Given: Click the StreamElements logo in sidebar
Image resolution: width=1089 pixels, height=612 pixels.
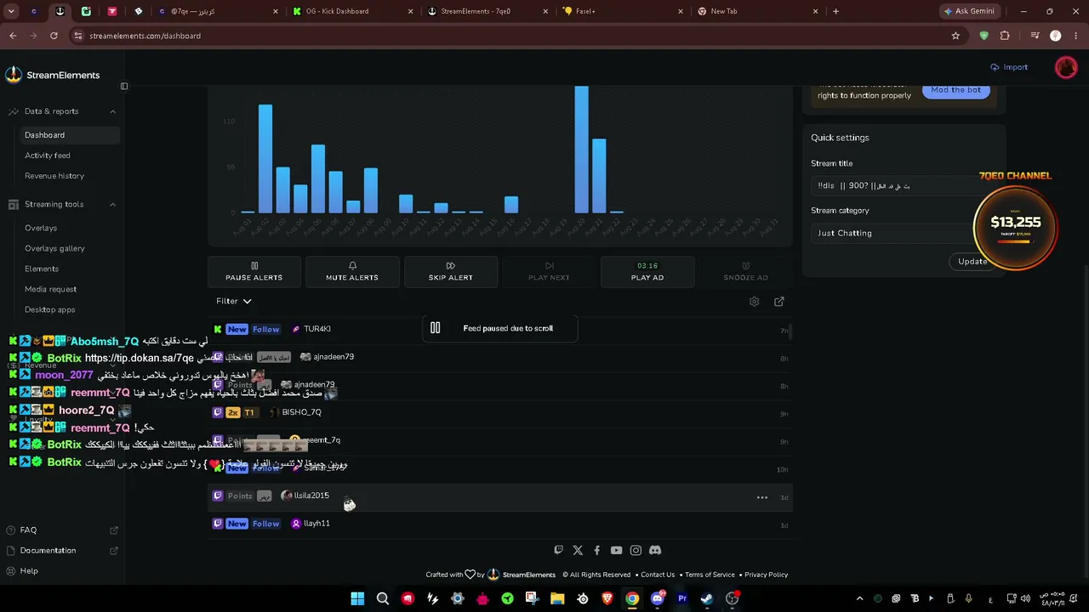Looking at the screenshot, I should [53, 75].
